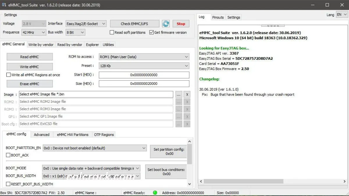Click the Size (HEX) input field
Screen dimensions: 349x196
144,84
